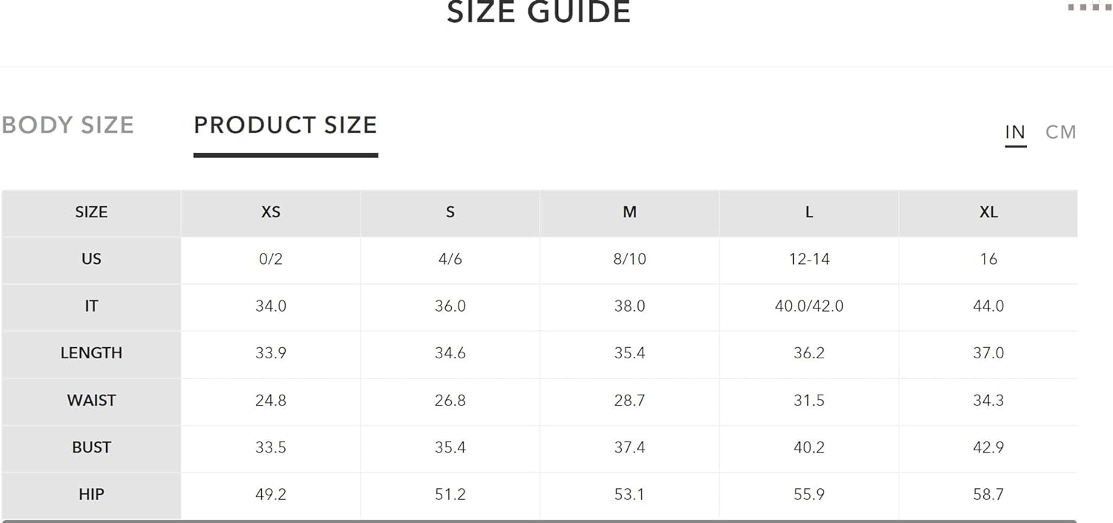Switch to the BODY SIZE tab

pos(68,125)
